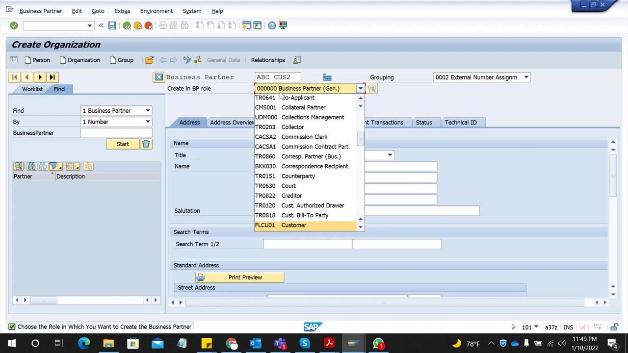Click the BusinessPartner search input field

116,133
